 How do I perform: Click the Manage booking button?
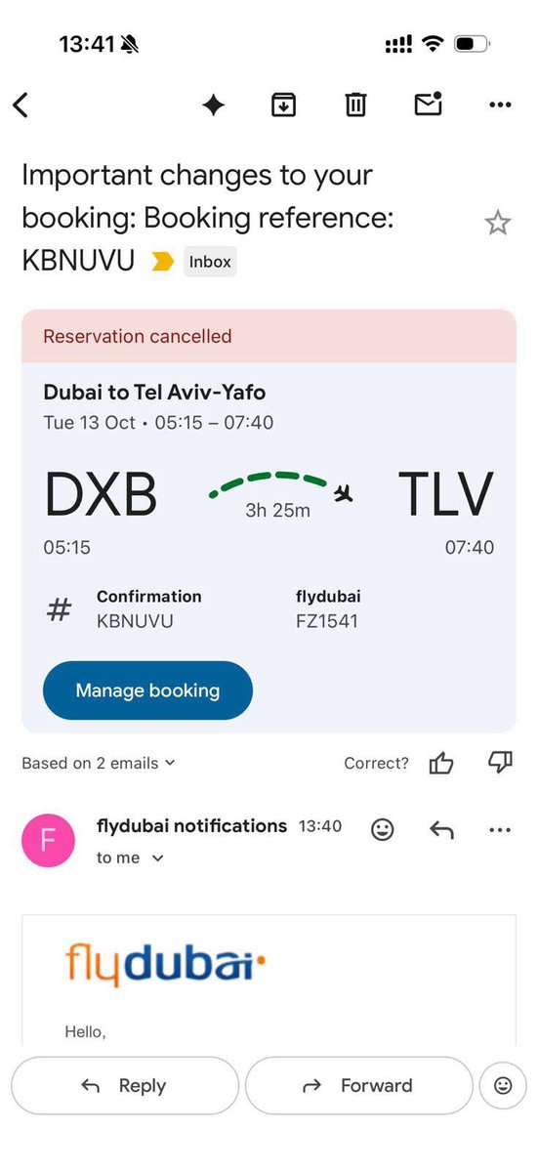pos(147,690)
